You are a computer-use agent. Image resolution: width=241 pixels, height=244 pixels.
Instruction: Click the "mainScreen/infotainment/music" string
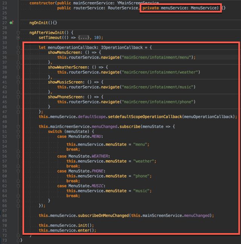click(158, 87)
